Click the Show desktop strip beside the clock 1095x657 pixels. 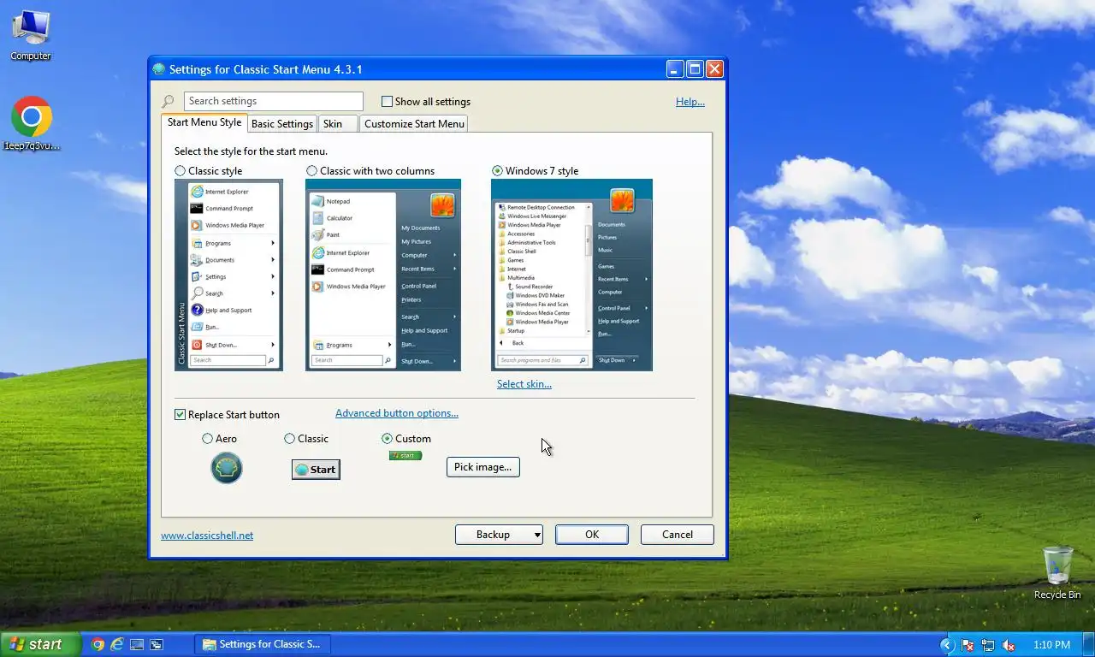[x=1089, y=645]
